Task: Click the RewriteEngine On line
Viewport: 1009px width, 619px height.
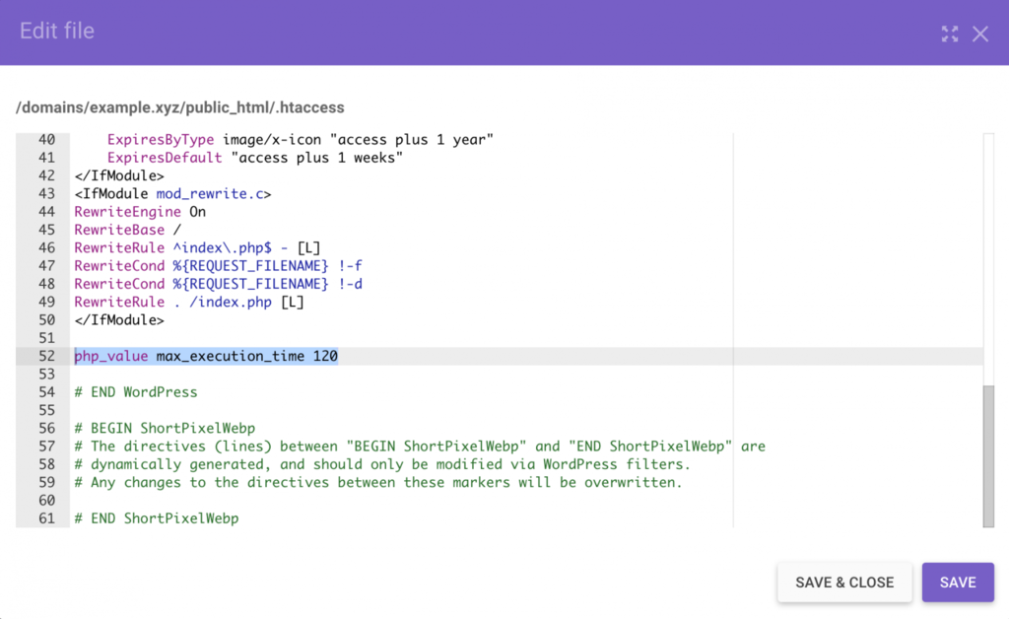Action: click(x=140, y=212)
